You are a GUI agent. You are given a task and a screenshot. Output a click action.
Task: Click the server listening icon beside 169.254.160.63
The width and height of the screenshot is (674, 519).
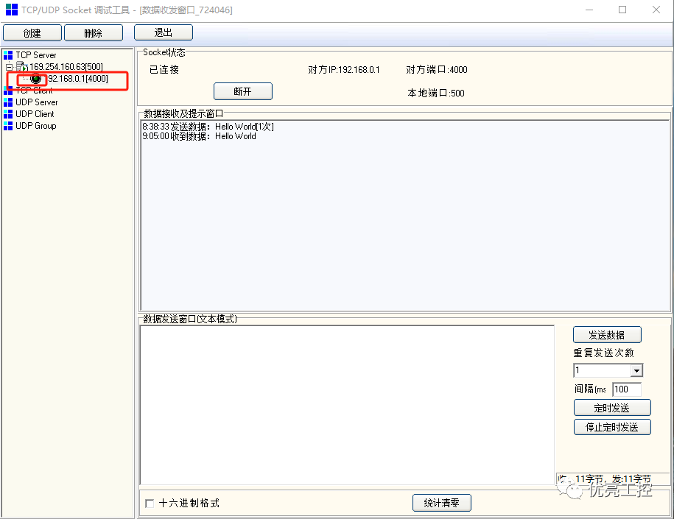pyautogui.click(x=22, y=66)
